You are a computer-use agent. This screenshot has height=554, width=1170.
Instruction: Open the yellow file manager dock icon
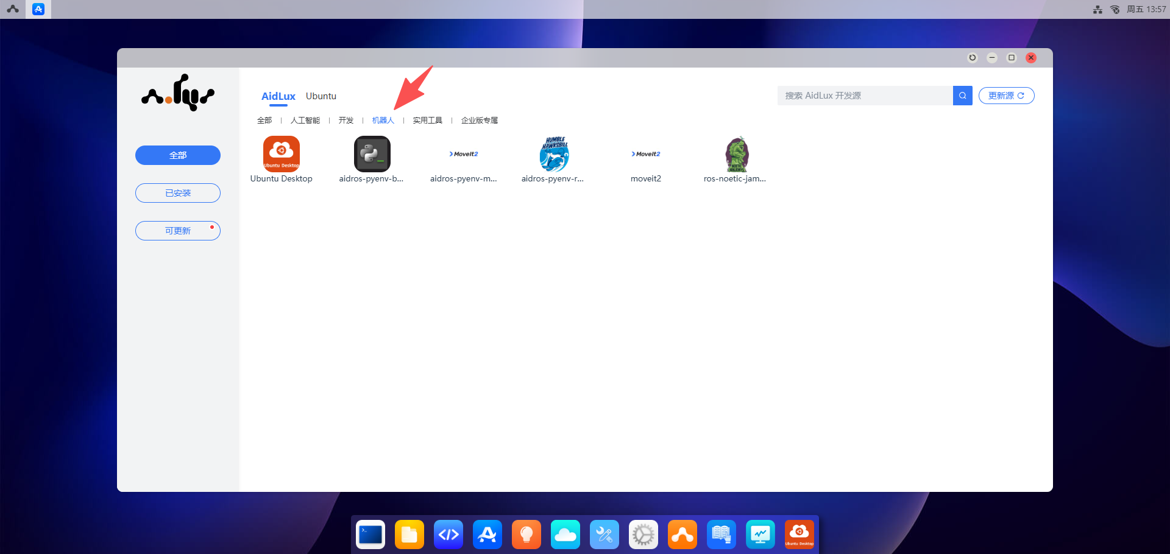[x=409, y=535]
